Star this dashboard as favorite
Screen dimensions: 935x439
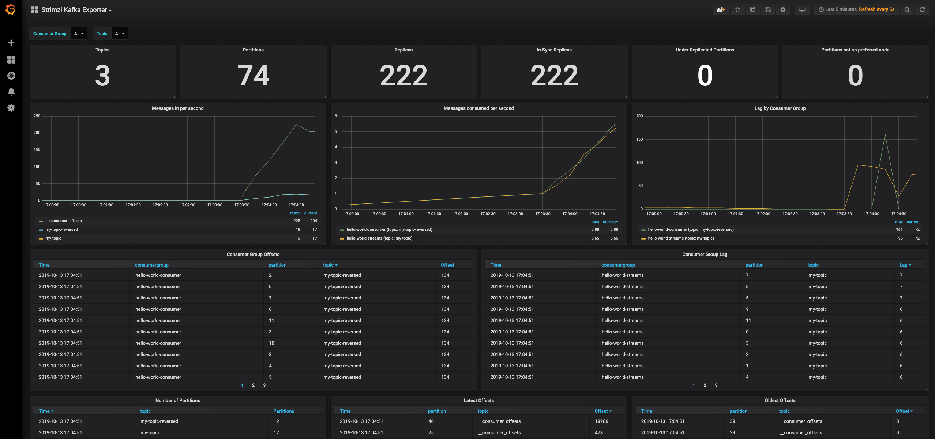(x=737, y=9)
